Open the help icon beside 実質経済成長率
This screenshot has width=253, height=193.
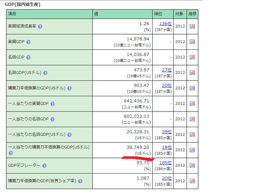click(40, 27)
